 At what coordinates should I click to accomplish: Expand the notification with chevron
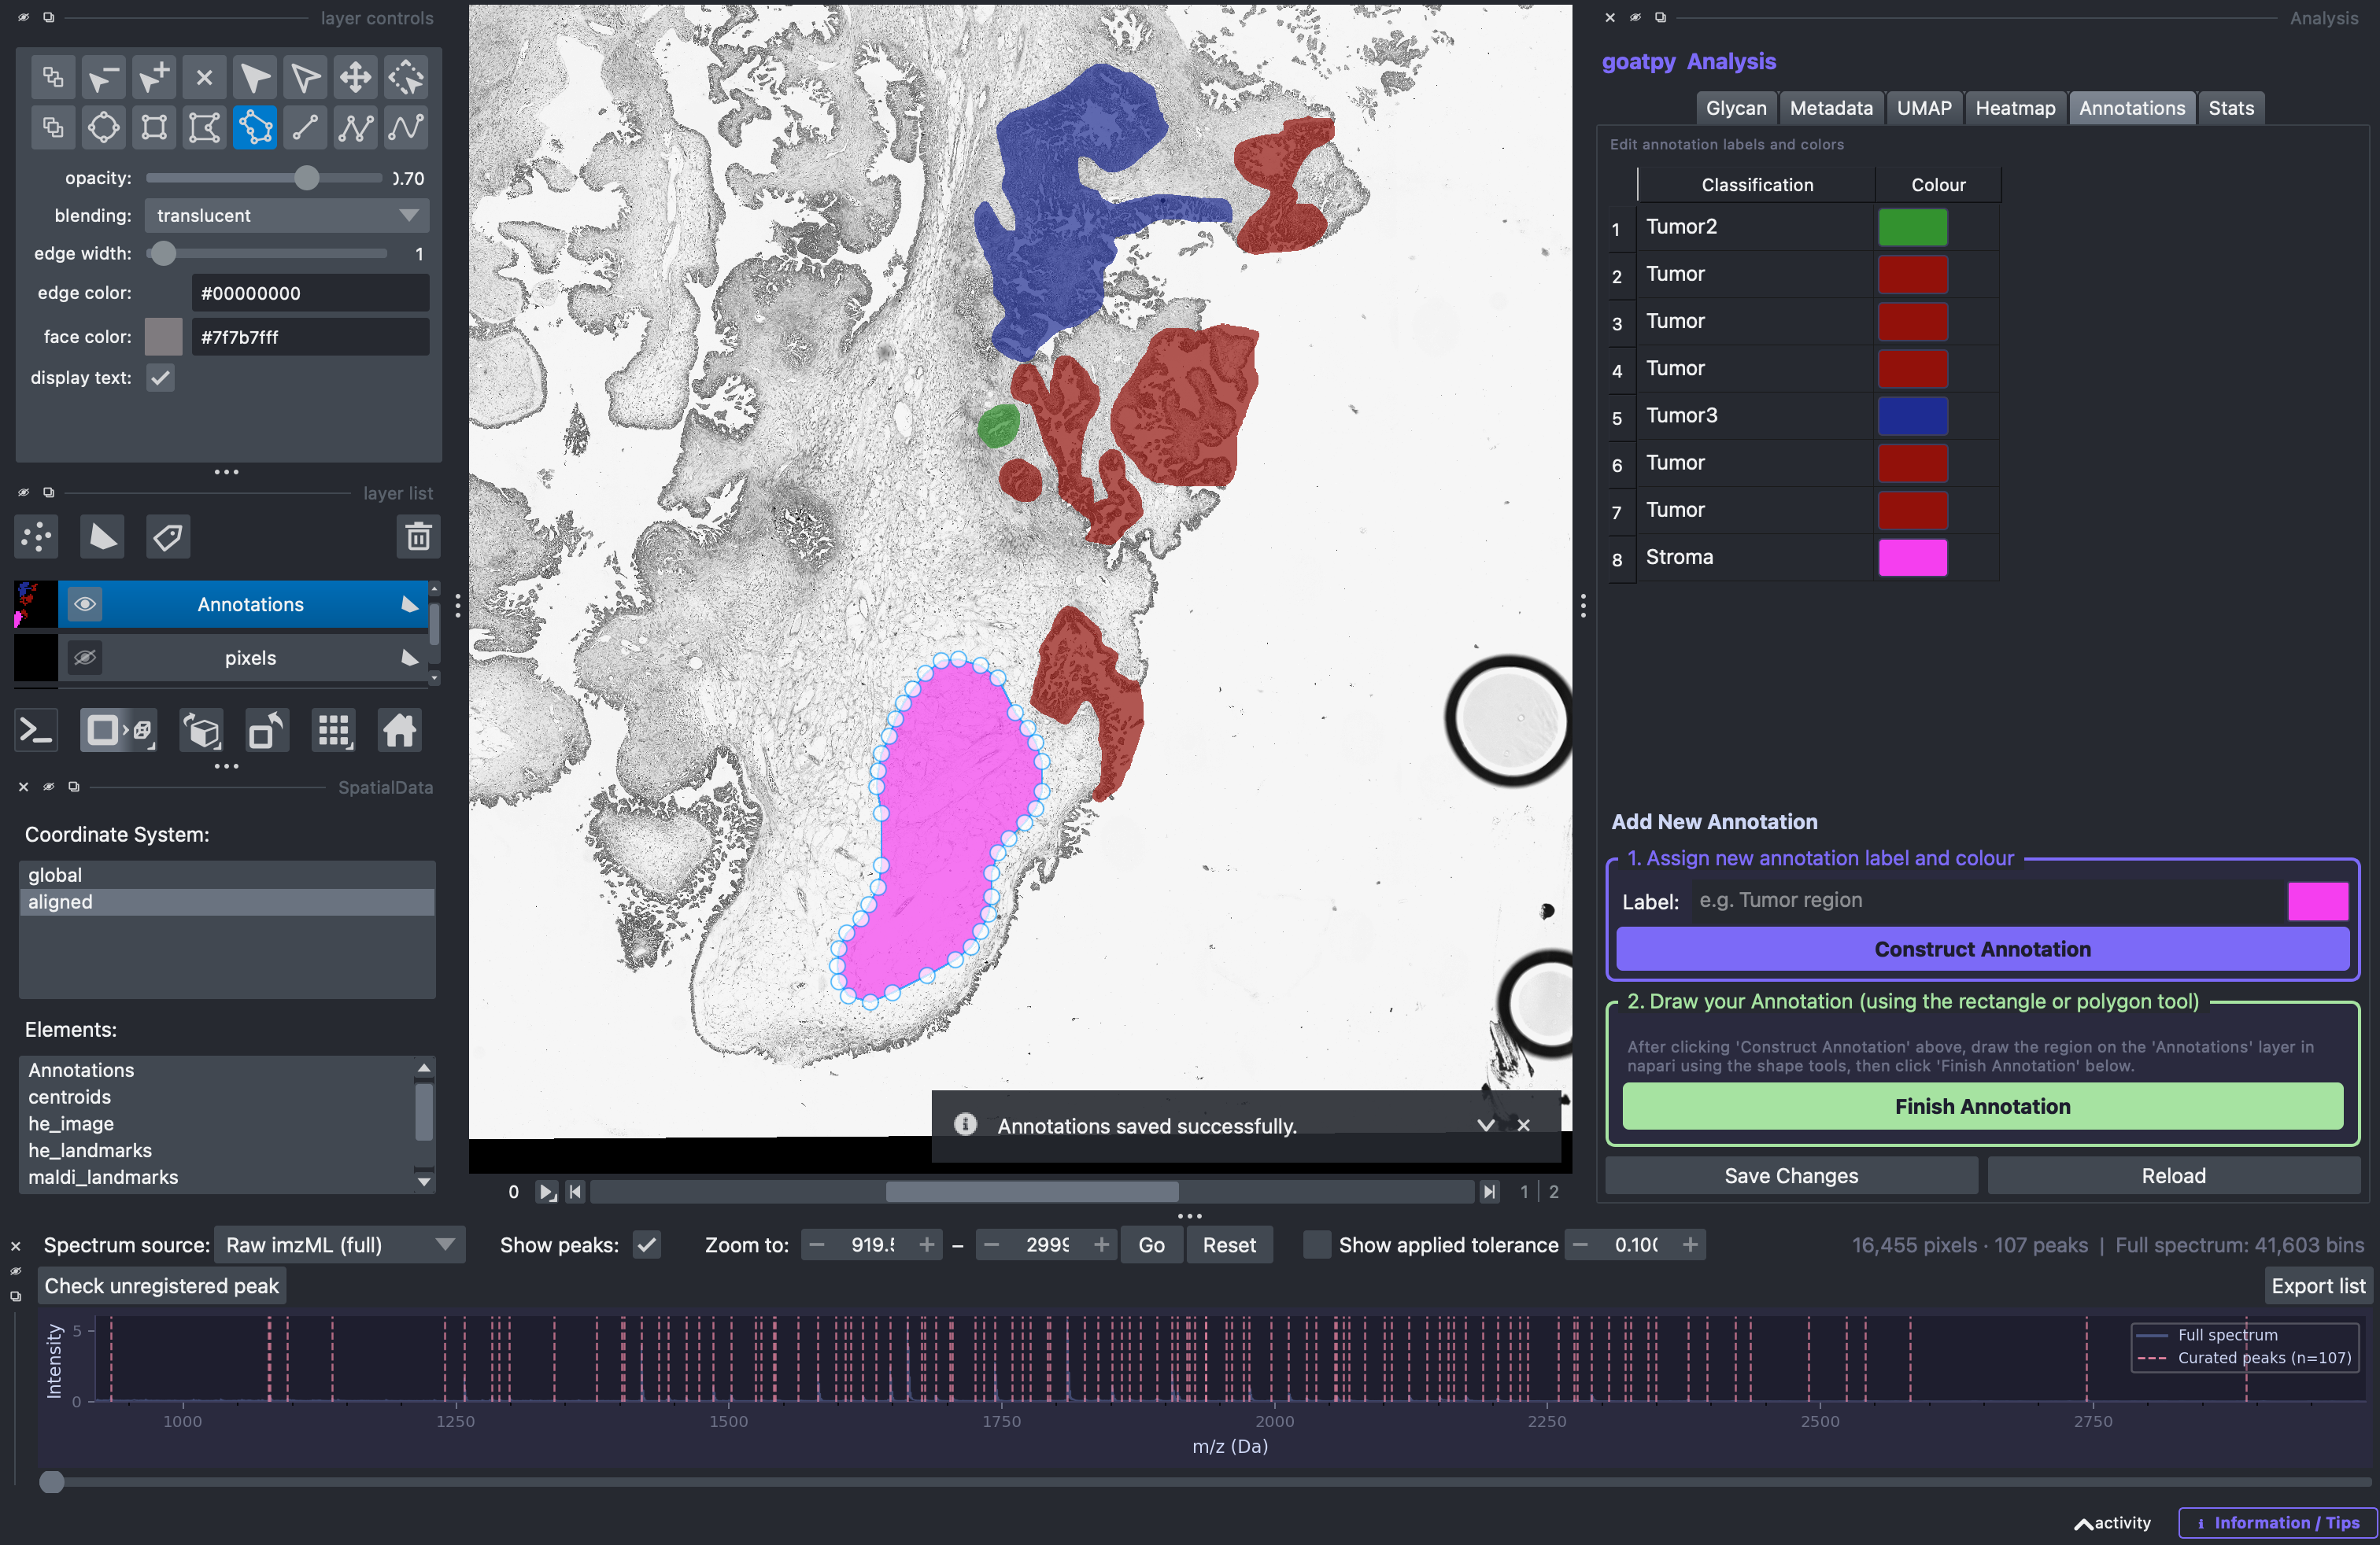[x=1486, y=1125]
